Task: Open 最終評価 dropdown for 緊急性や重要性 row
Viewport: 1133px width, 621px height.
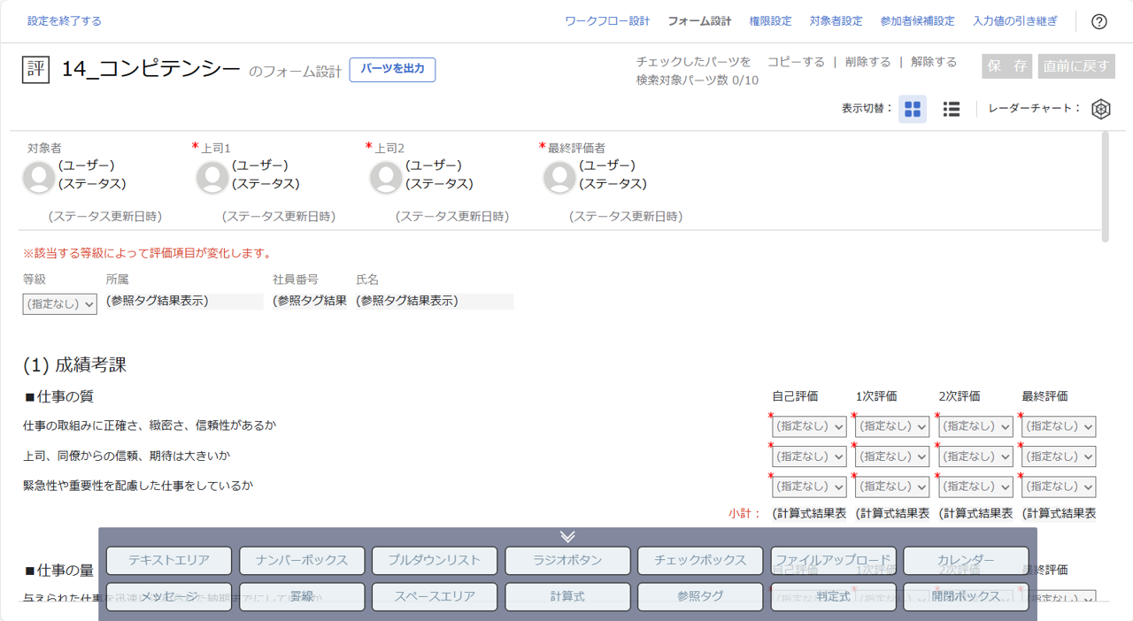Action: coord(1059,487)
